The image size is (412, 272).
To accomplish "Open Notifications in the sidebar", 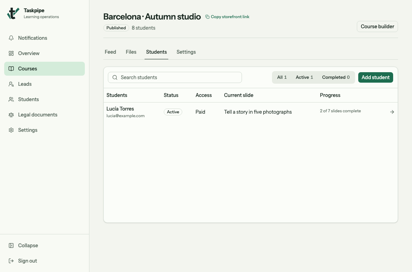I will [44, 38].
